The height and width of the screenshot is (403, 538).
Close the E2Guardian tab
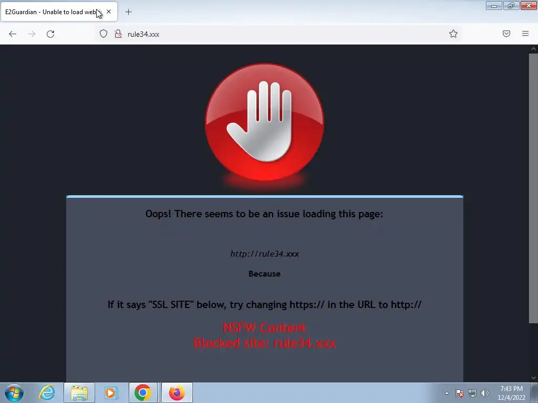[109, 12]
